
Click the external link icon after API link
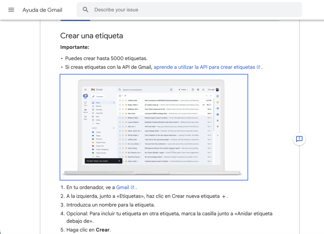(x=258, y=67)
